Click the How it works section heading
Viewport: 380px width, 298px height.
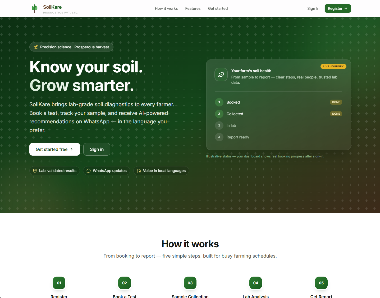tap(190, 244)
